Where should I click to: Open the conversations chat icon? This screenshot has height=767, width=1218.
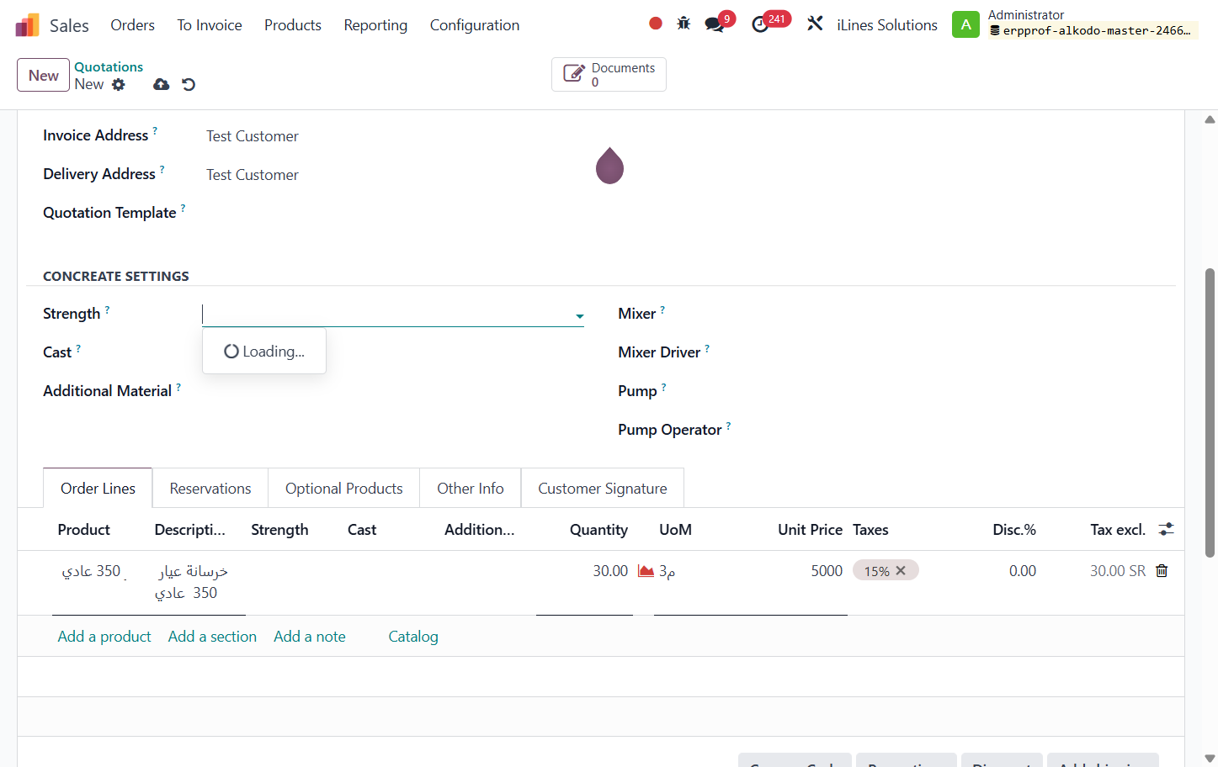point(715,24)
